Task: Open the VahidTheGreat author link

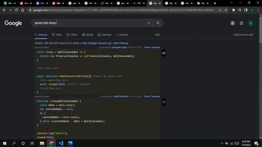Action: coord(121,96)
